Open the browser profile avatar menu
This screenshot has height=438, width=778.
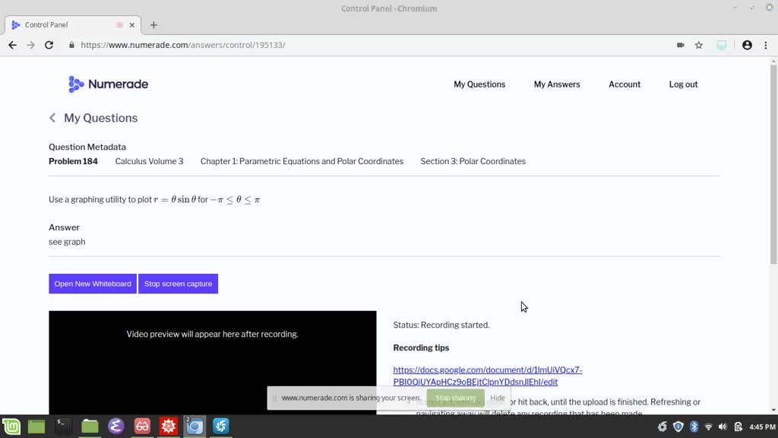748,45
